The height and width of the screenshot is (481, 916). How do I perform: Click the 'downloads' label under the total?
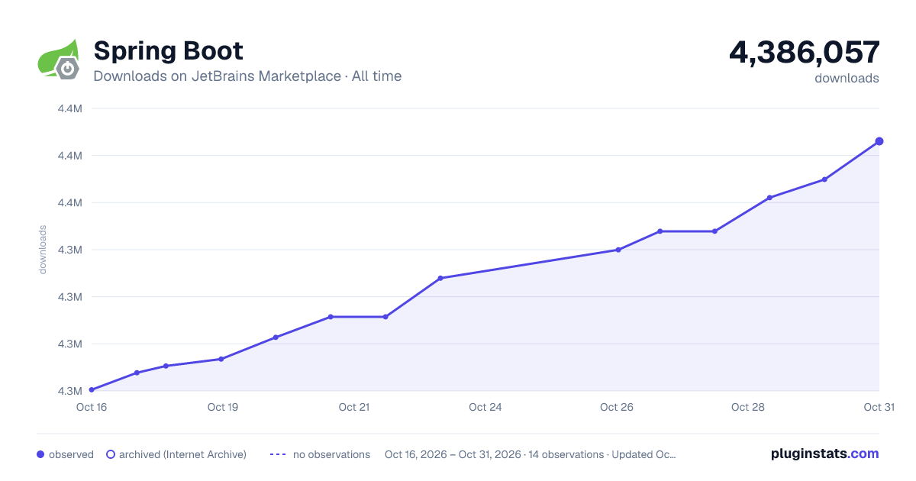[x=847, y=78]
